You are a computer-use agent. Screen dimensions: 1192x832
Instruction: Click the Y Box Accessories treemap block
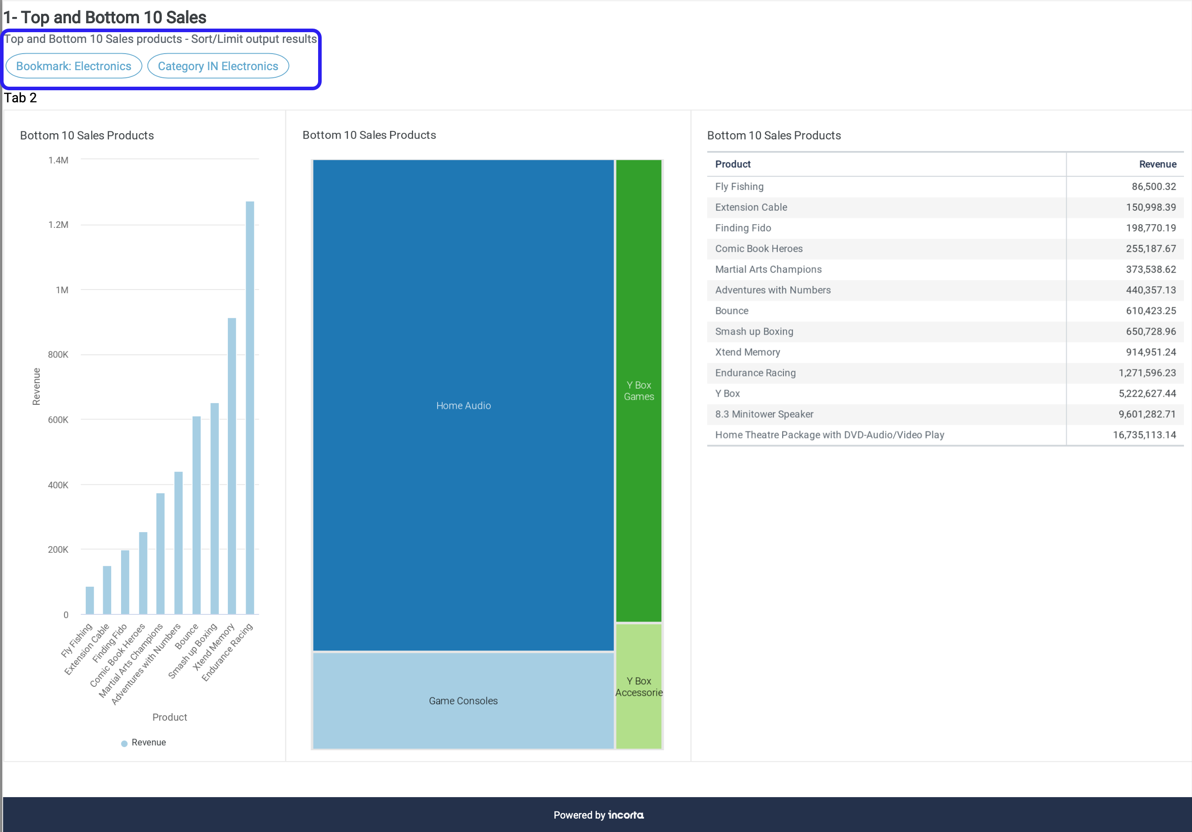pos(638,686)
